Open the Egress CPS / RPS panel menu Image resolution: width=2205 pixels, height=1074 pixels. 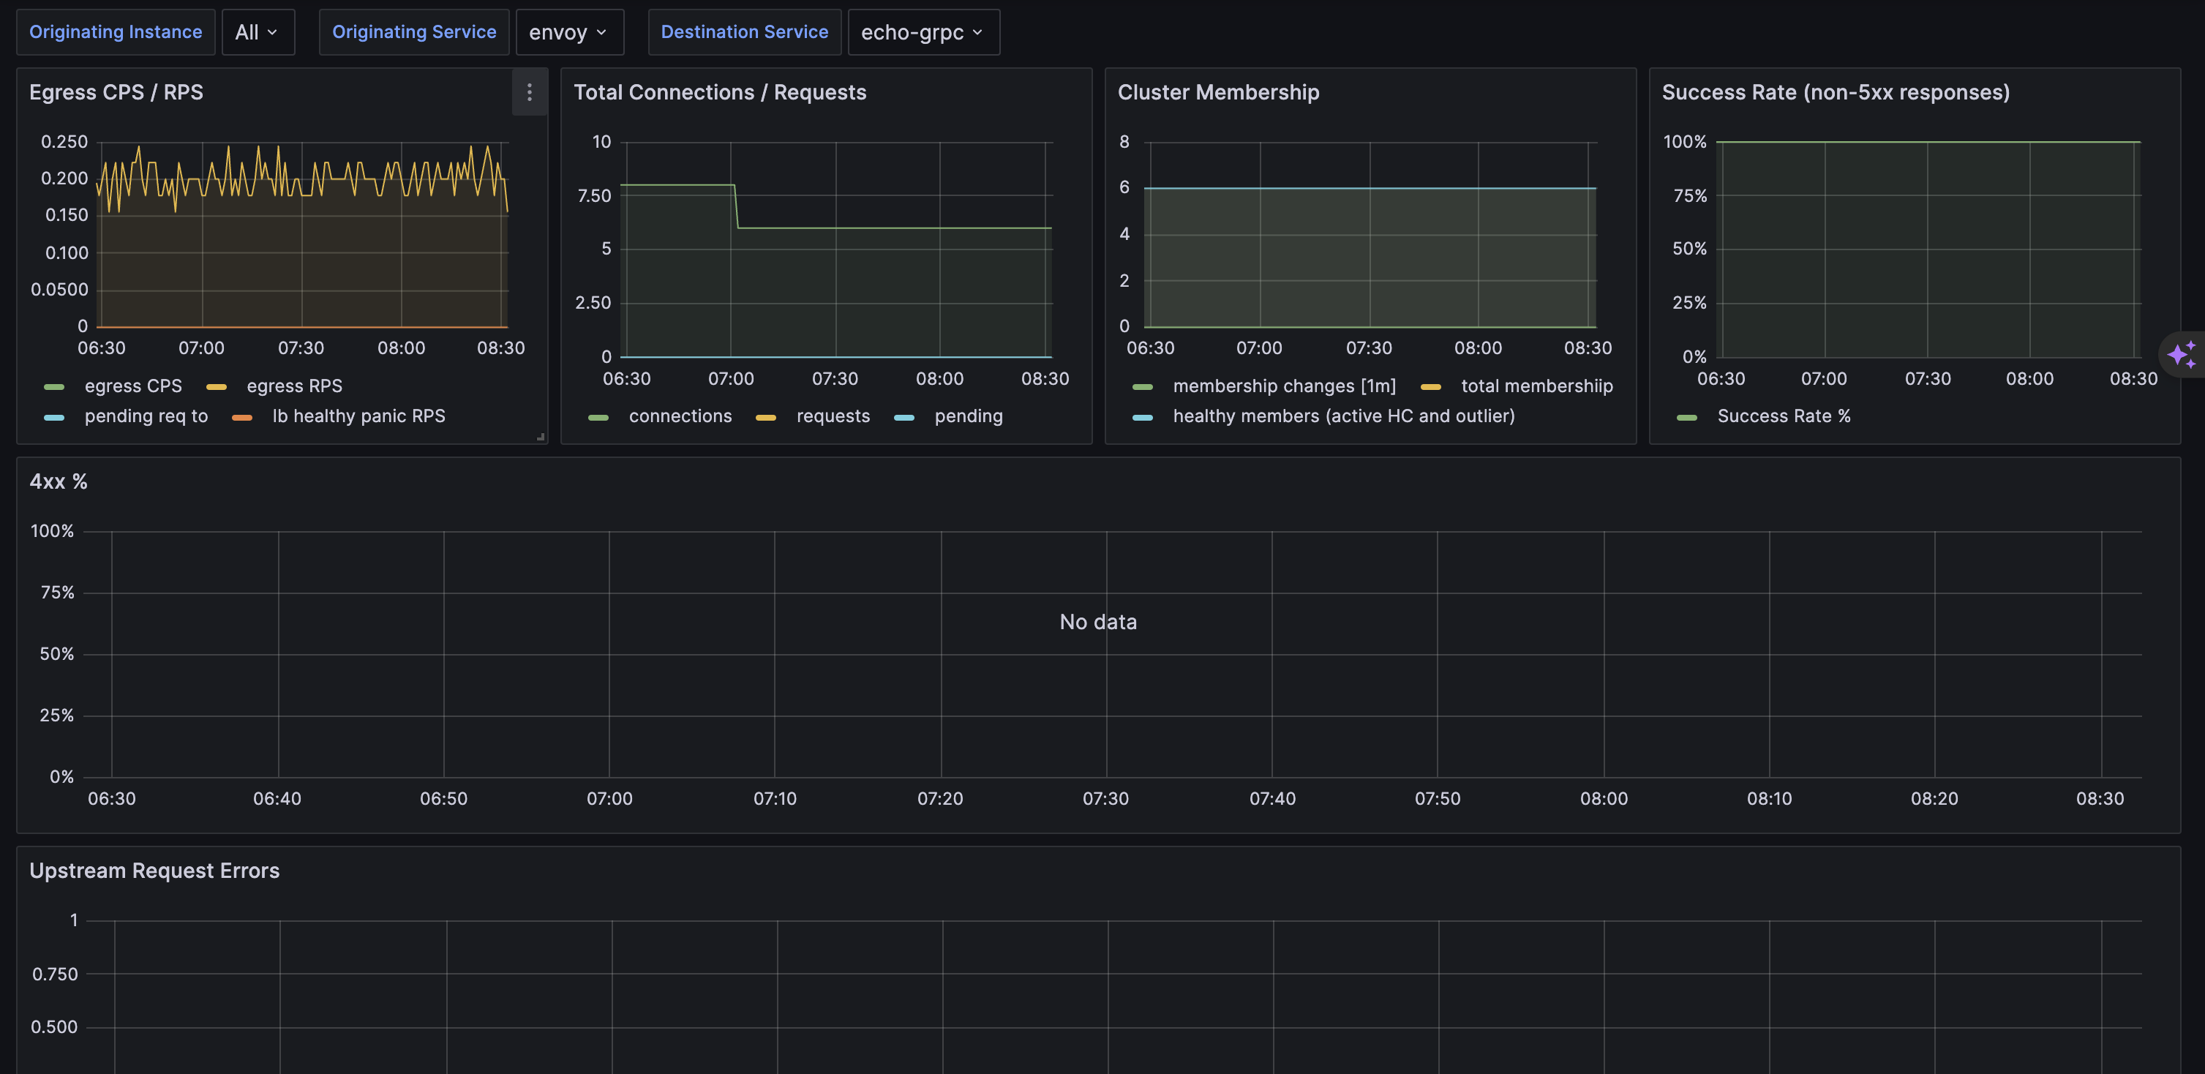coord(529,92)
